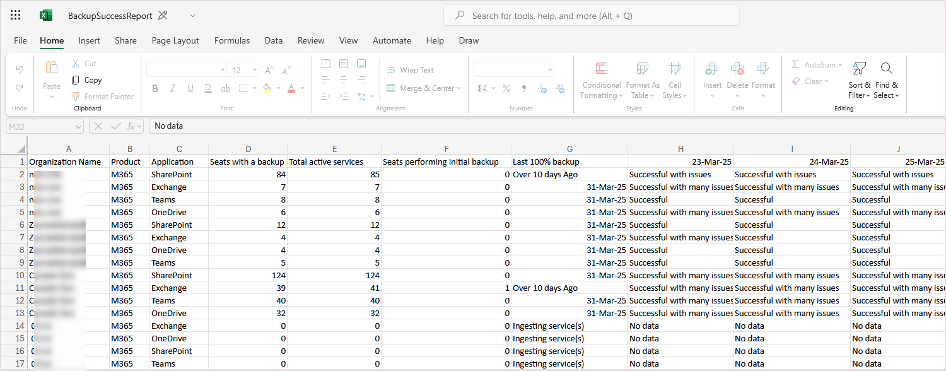Open Conditional Formatting options
Screen dimensions: 946x371
(600, 79)
